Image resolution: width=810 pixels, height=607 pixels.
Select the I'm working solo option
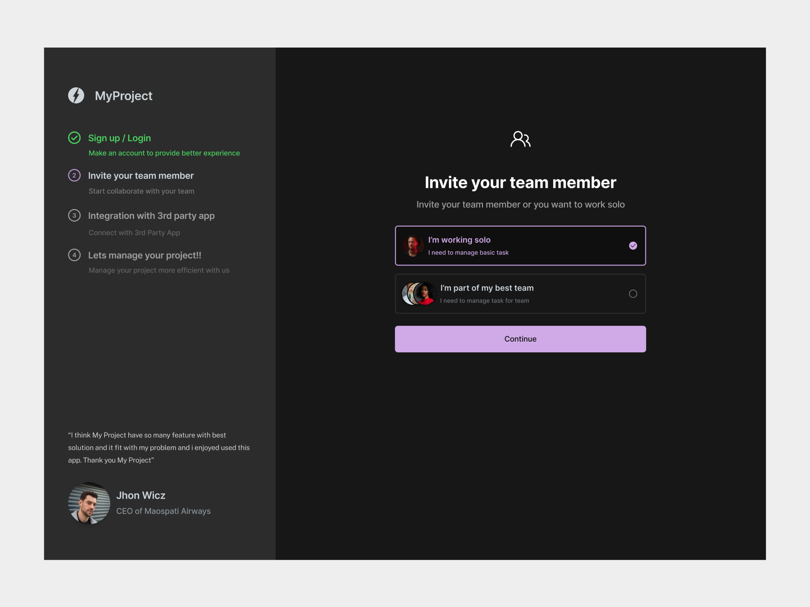pyautogui.click(x=520, y=245)
